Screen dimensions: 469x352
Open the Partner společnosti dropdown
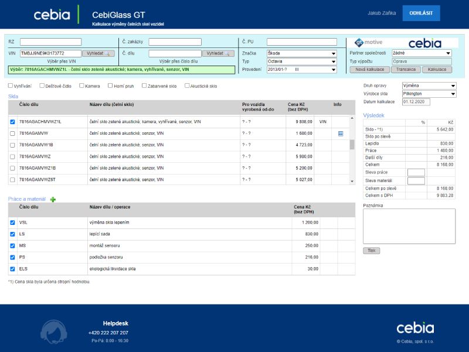(422, 53)
